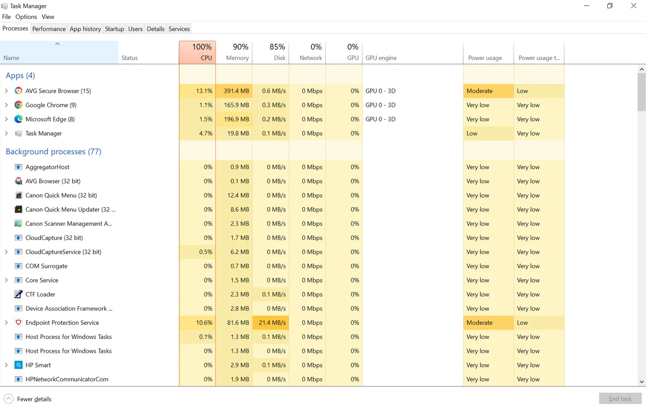Sort by the Power usage trend column
This screenshot has width=646, height=410.
point(539,52)
